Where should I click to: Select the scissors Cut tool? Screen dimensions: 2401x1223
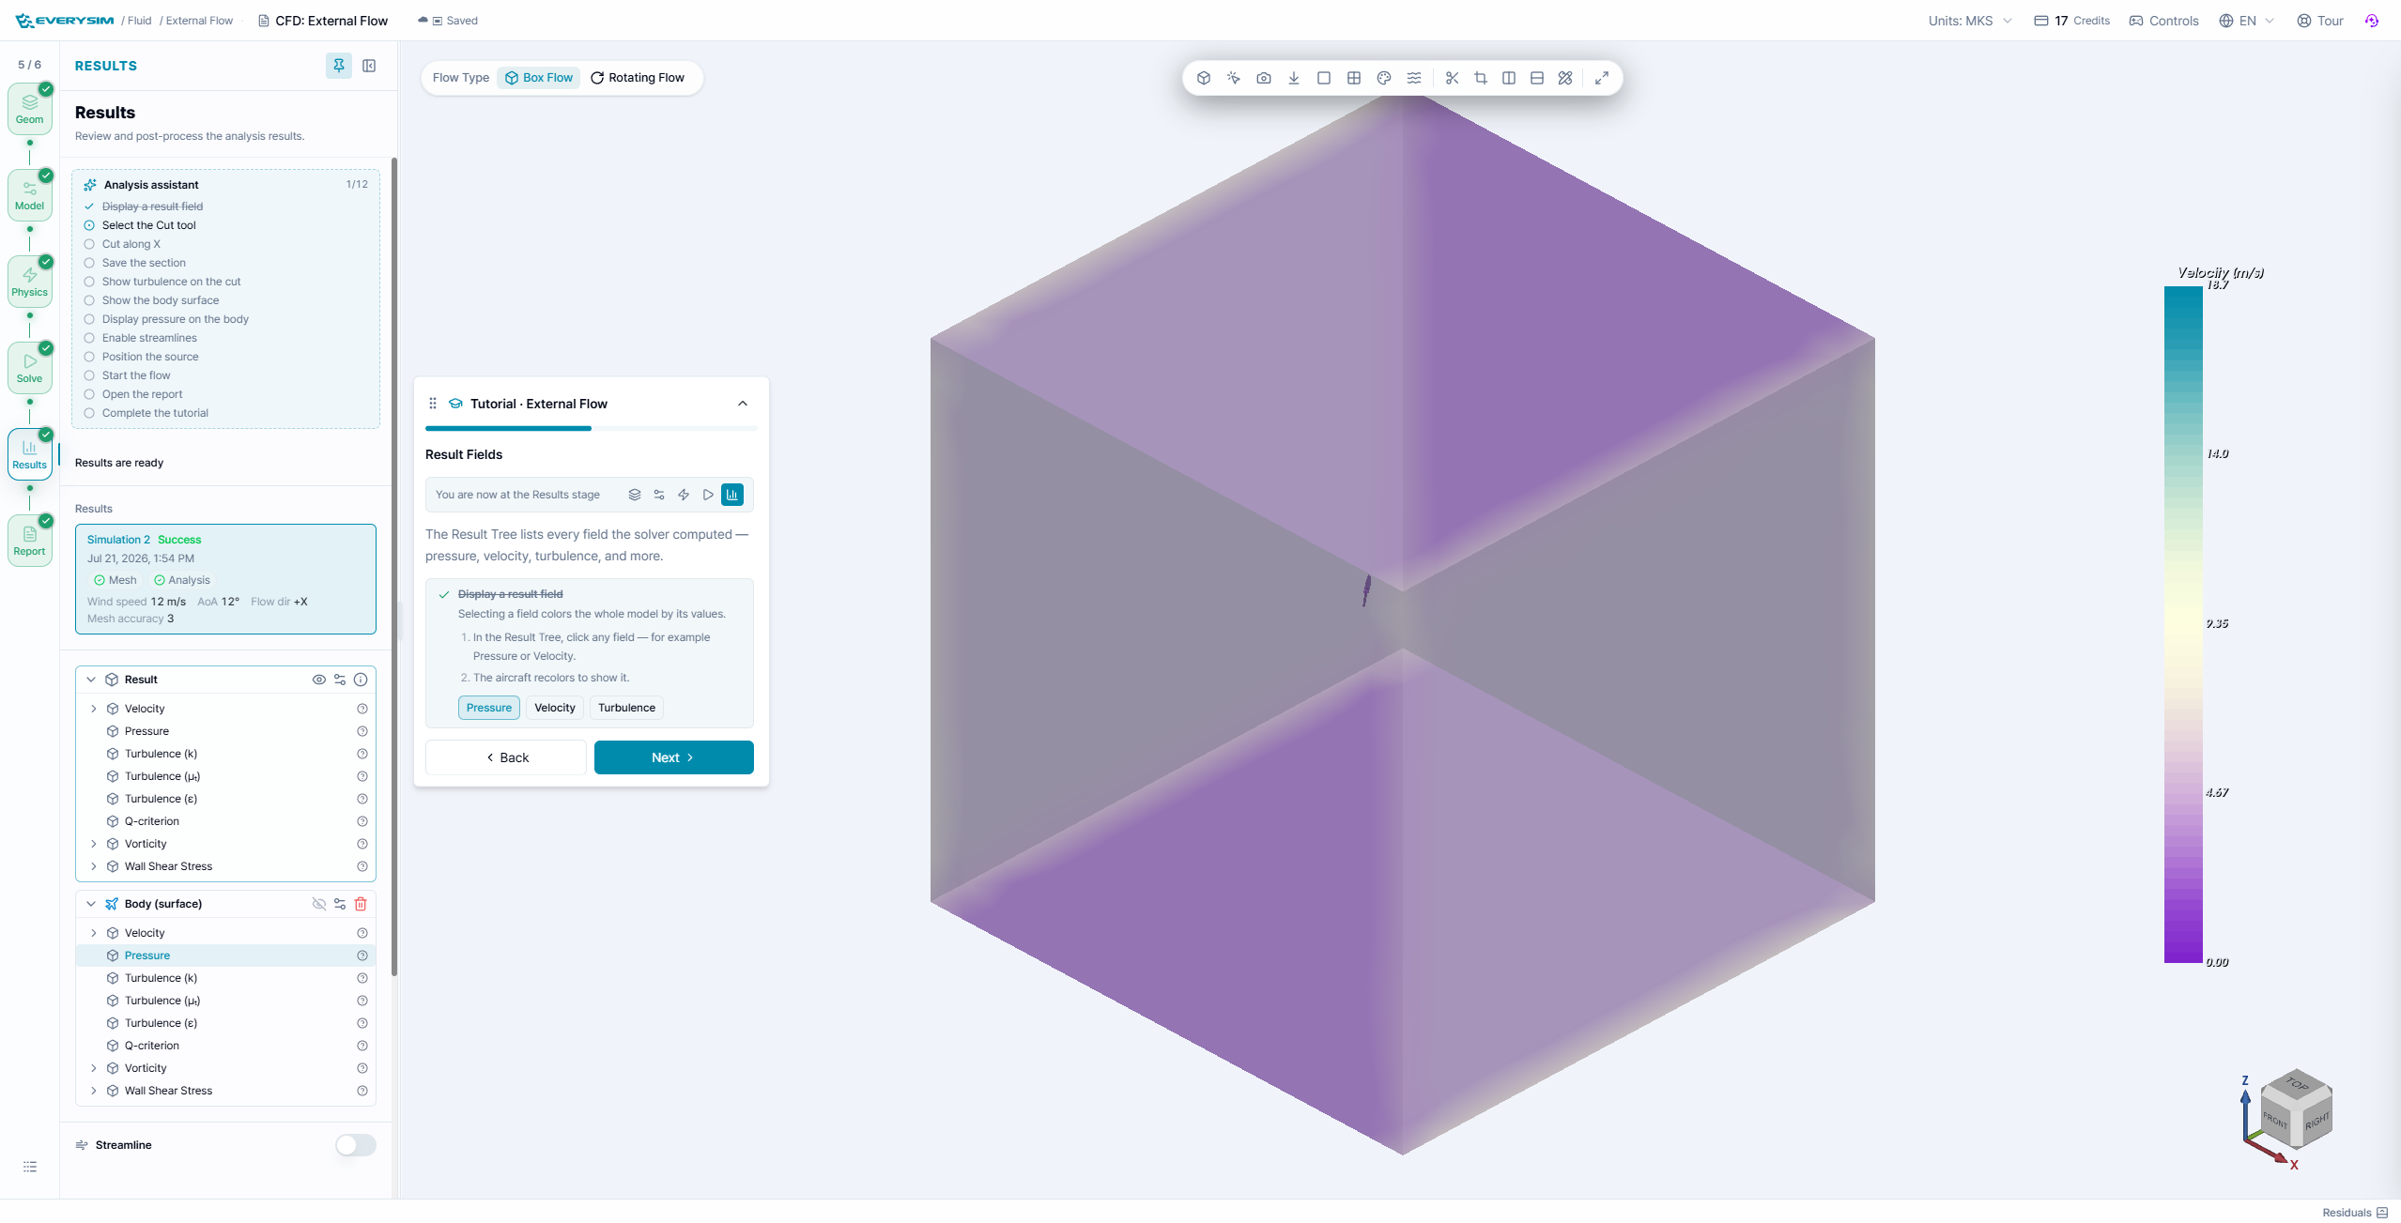1452,78
